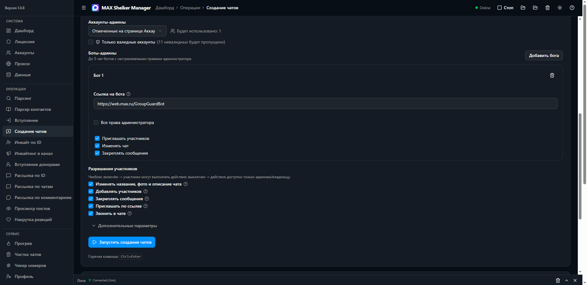Image resolution: width=587 pixels, height=285 pixels.
Task: Open Лицензия via its shield icon
Action: [9, 42]
